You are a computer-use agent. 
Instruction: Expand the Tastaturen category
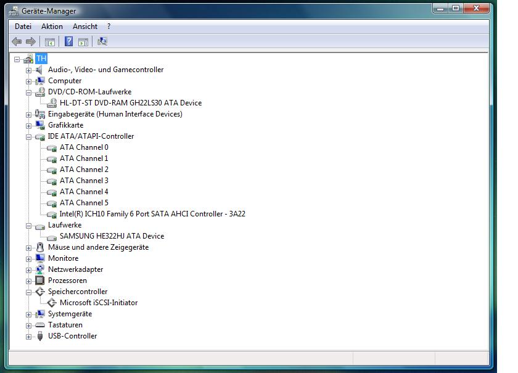29,326
